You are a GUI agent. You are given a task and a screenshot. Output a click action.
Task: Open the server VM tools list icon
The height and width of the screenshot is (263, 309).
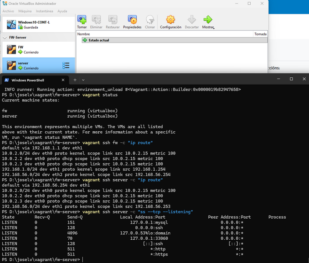pyautogui.click(x=66, y=65)
